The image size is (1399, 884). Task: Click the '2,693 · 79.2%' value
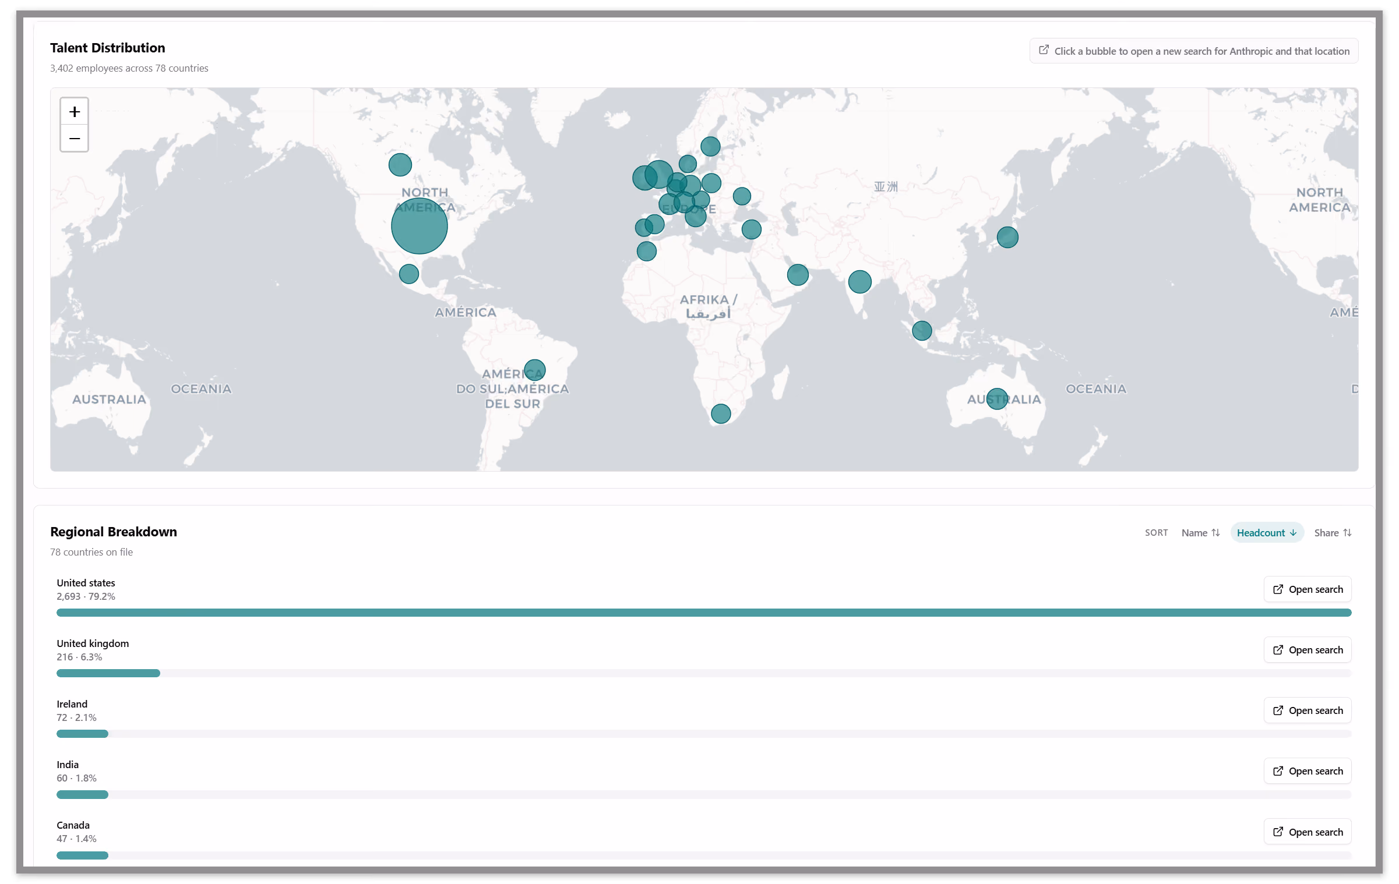pos(86,596)
